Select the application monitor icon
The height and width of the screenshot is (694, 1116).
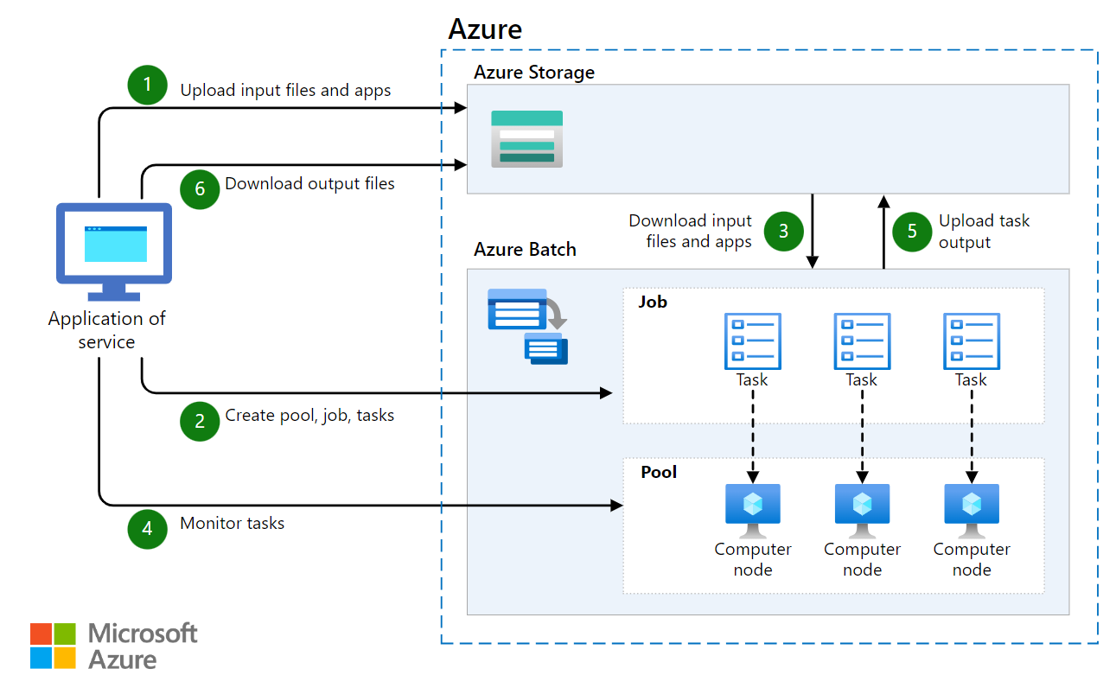113,252
